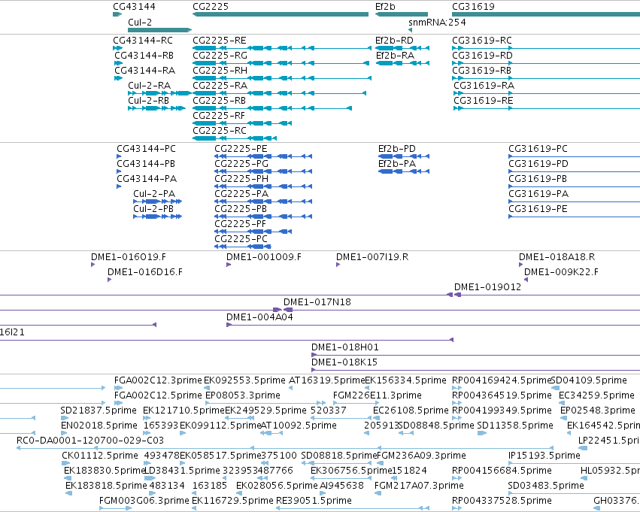Select EST EK028056.5prime

[240, 494]
